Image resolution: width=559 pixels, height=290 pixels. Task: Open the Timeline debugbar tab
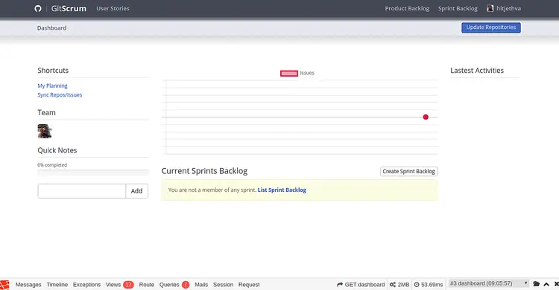coord(57,285)
